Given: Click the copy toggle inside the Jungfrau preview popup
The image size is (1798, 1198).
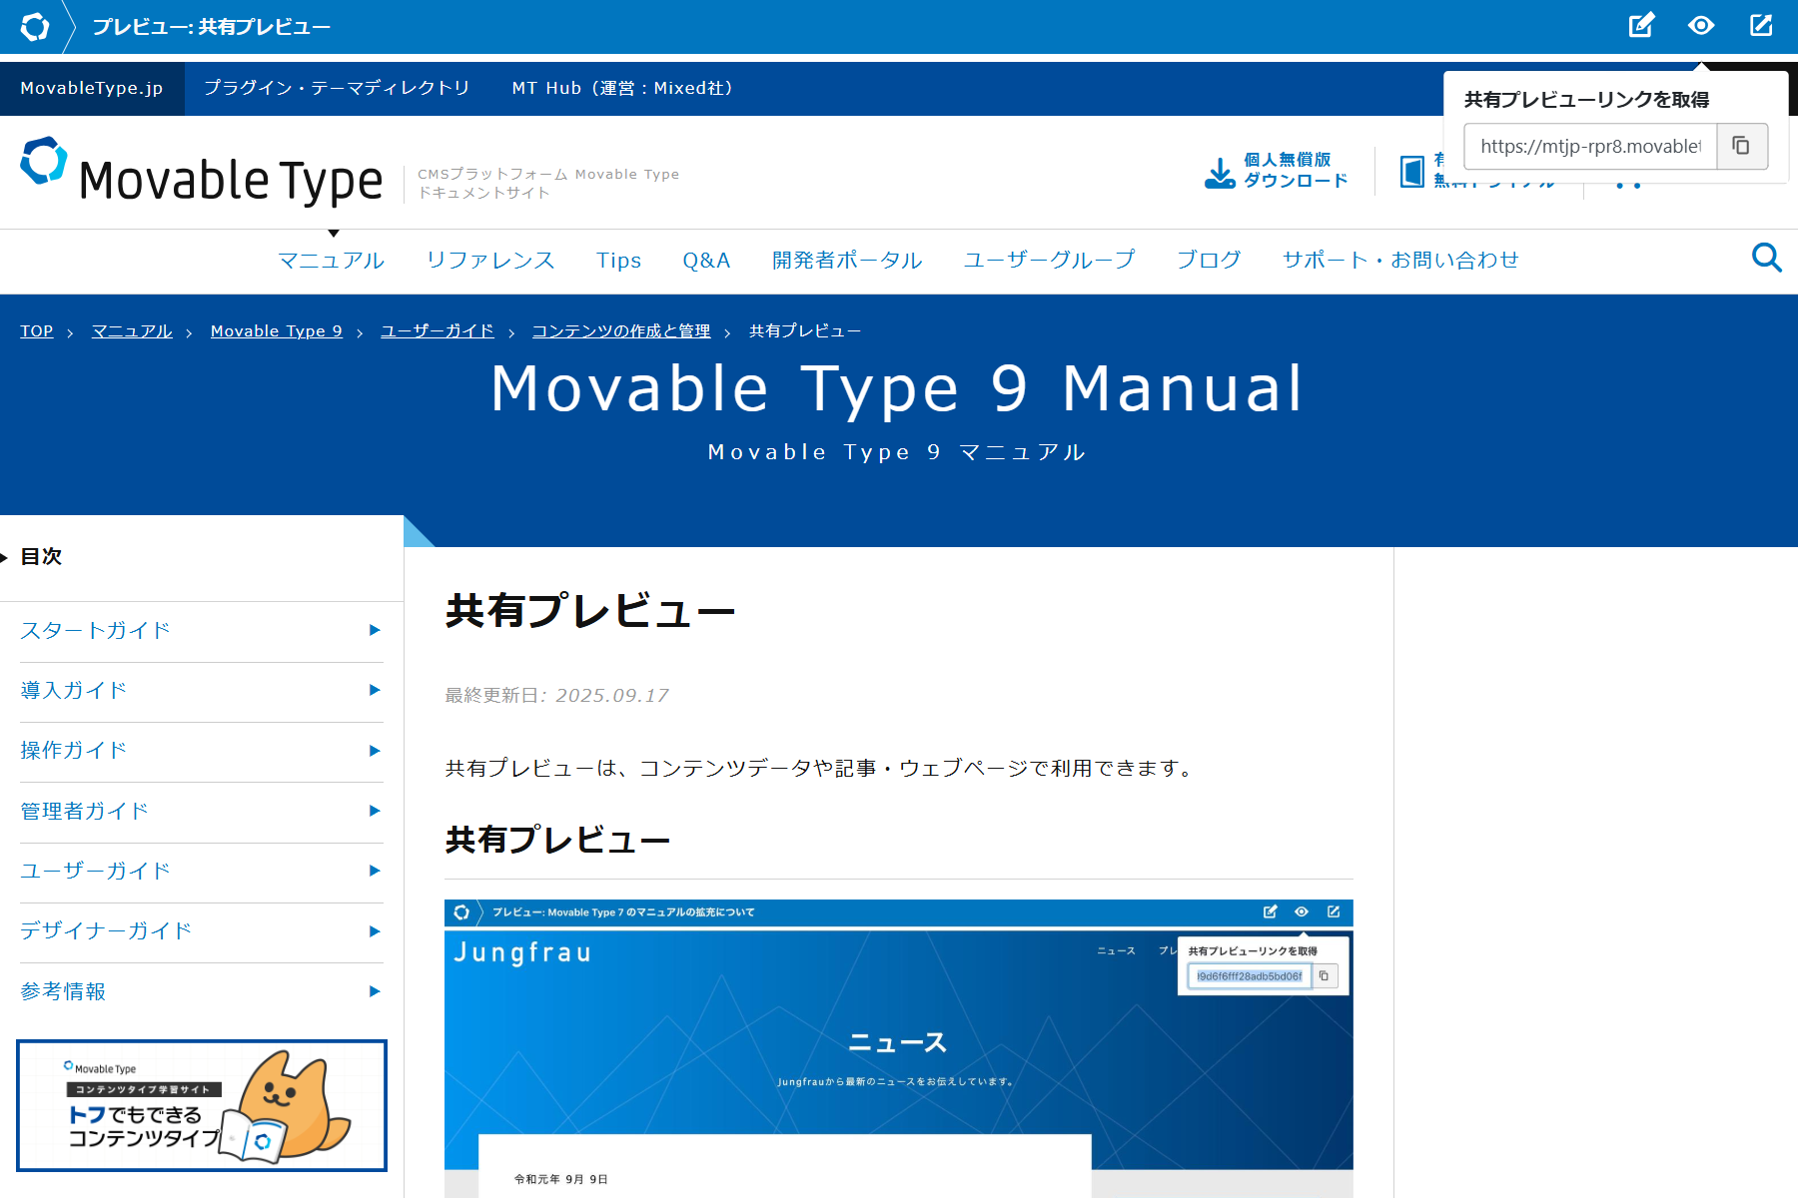Looking at the screenshot, I should tap(1326, 976).
